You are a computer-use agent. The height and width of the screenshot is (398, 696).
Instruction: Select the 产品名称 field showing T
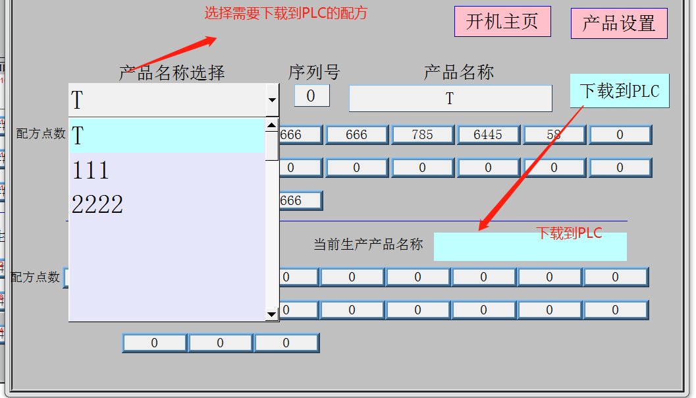(x=450, y=99)
